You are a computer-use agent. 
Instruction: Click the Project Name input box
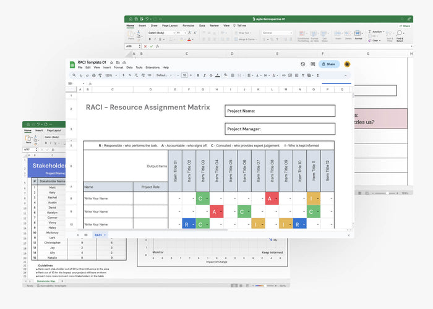click(x=280, y=111)
